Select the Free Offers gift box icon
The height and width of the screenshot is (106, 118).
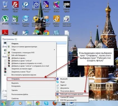point(15,19)
